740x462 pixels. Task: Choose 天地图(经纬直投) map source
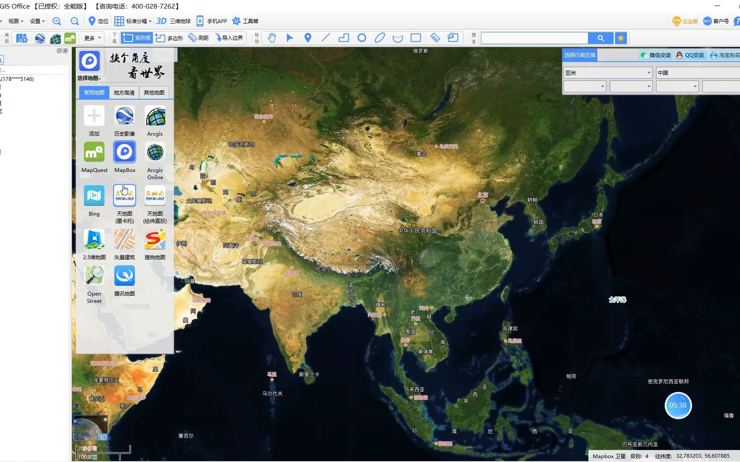(155, 204)
